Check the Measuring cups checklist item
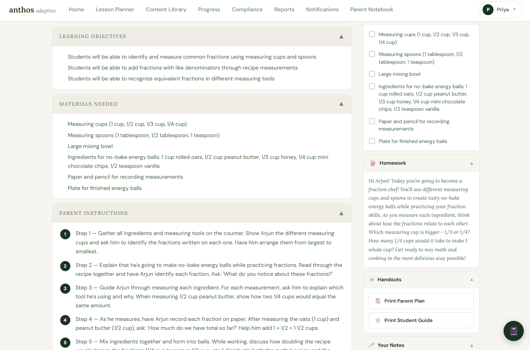The width and height of the screenshot is (530, 350). (x=372, y=34)
